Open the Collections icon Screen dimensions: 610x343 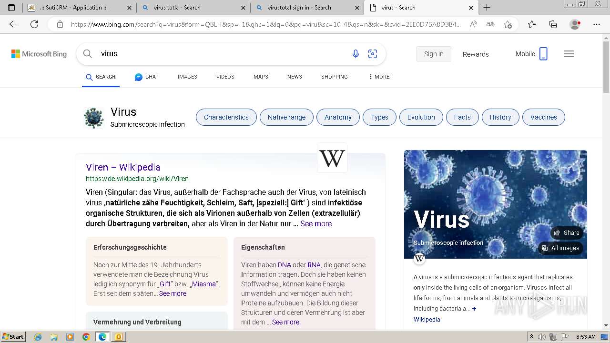click(x=553, y=24)
